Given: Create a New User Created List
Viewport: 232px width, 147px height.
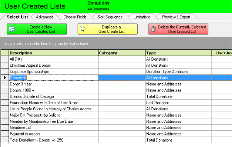Looking at the screenshot, I should click(37, 29).
